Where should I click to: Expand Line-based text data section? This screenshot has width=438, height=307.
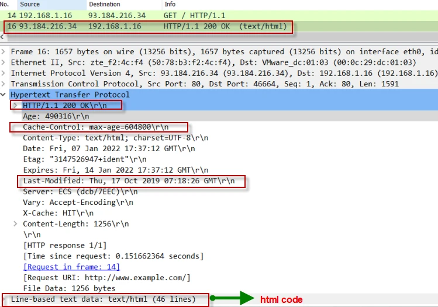click(5, 299)
